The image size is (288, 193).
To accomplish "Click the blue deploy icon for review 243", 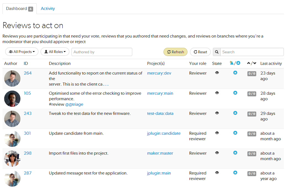I will [x=235, y=113].
